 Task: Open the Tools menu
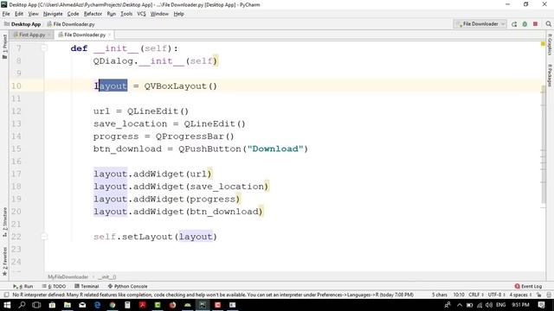coord(126,14)
